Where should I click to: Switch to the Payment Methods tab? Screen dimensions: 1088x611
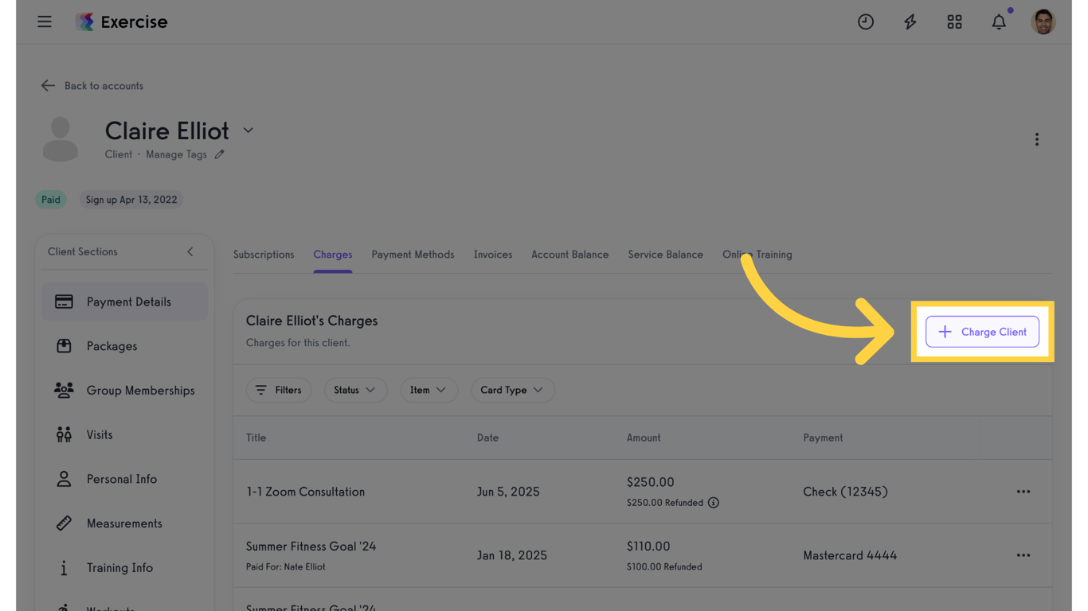point(413,254)
